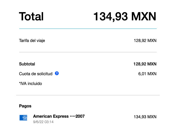Click the Pagos section heading
This screenshot has width=169, height=128.
click(x=25, y=106)
